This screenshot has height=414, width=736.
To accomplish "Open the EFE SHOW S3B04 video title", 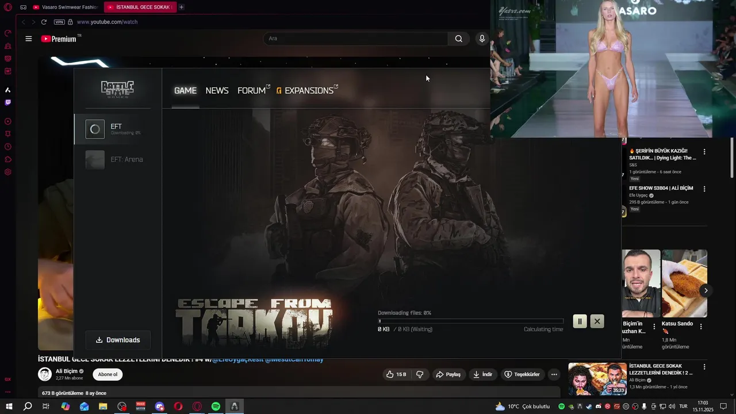I will (661, 188).
